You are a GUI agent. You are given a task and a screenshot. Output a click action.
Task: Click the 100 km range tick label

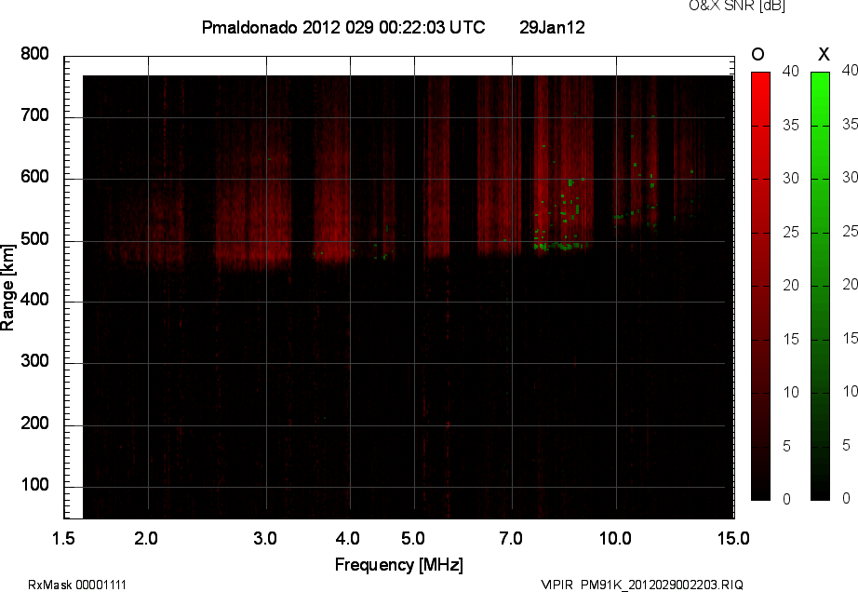click(x=34, y=487)
